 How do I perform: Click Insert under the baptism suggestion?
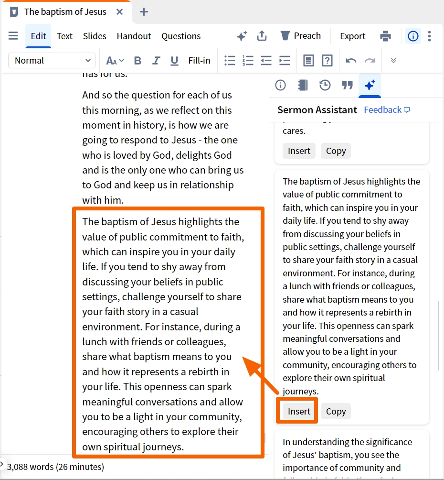pyautogui.click(x=299, y=411)
